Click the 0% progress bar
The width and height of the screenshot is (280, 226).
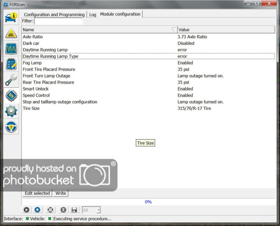[148, 202]
